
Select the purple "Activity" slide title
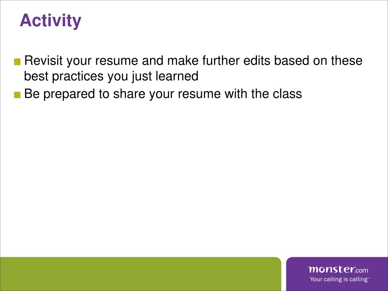point(50,20)
